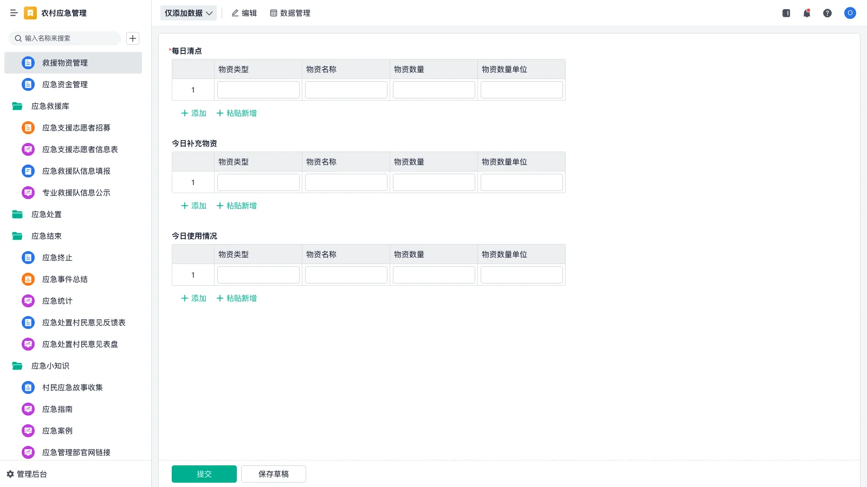Click the 管理后台 link
The width and height of the screenshot is (867, 487).
[27, 474]
